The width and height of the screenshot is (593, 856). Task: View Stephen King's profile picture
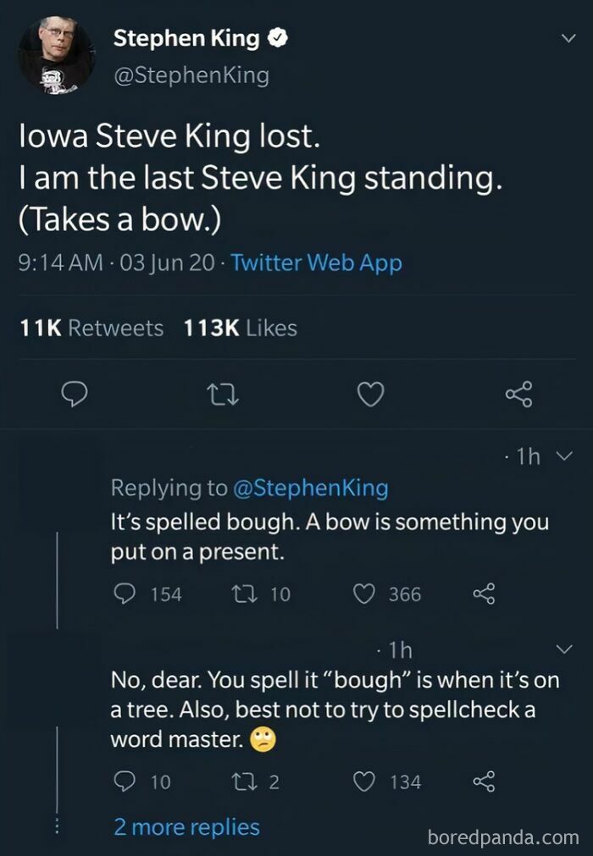tap(55, 54)
